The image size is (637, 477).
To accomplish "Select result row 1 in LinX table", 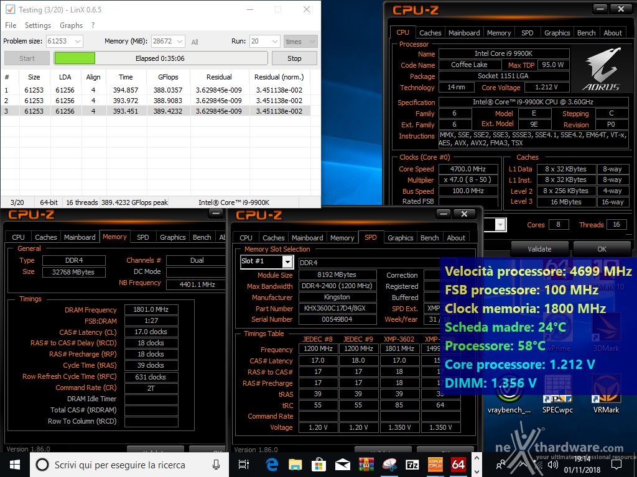I will pyautogui.click(x=156, y=90).
